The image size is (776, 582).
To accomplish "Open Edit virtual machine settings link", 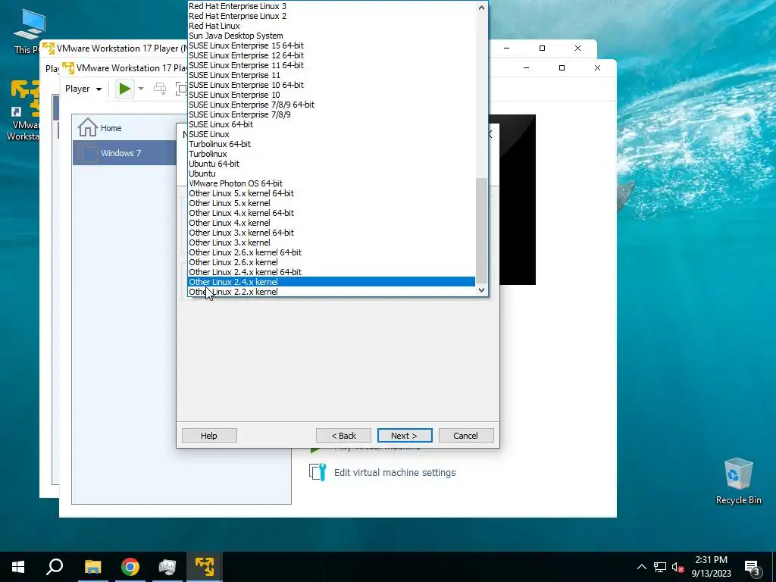I will click(x=395, y=473).
